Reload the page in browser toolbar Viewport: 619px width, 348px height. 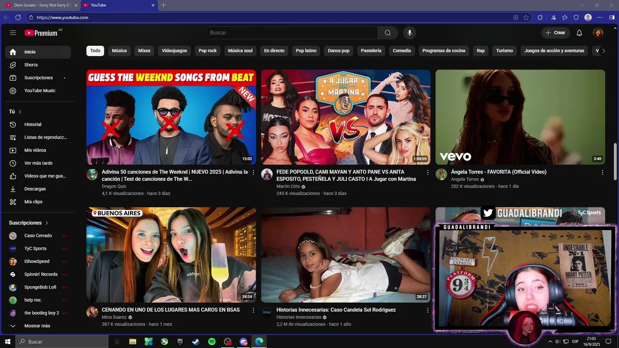click(18, 17)
